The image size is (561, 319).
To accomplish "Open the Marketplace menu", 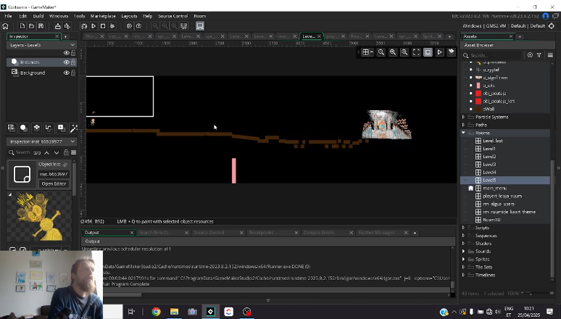I will tap(103, 16).
